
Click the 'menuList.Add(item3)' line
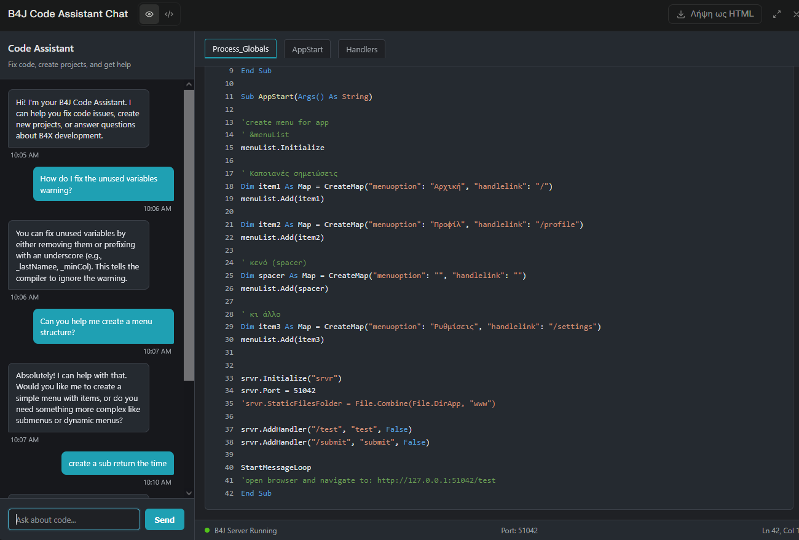click(283, 339)
